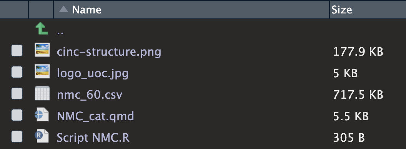Select the logo_uoc.jpg checkbox
Image resolution: width=406 pixels, height=149 pixels.
tap(17, 72)
